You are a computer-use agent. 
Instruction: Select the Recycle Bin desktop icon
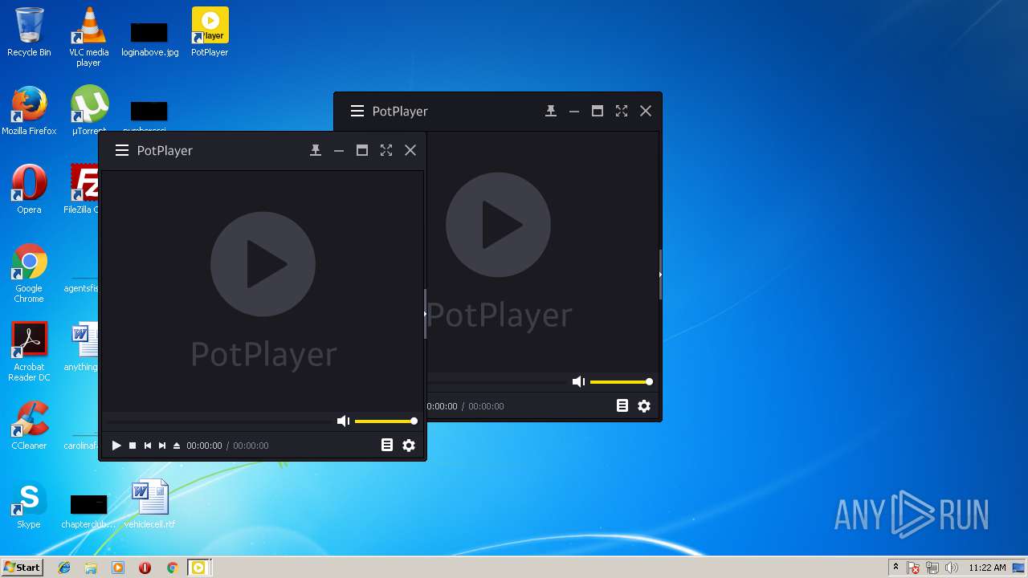click(x=29, y=32)
